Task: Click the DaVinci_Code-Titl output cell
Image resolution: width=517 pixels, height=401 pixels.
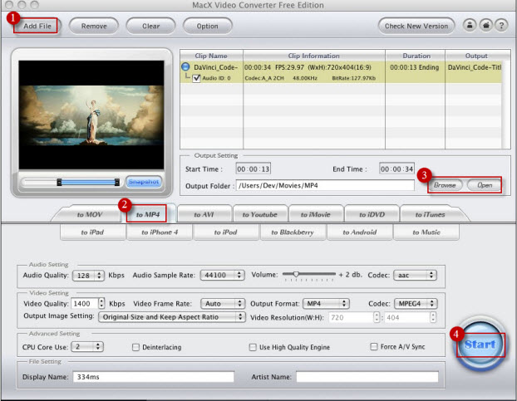Action: pyautogui.click(x=475, y=67)
